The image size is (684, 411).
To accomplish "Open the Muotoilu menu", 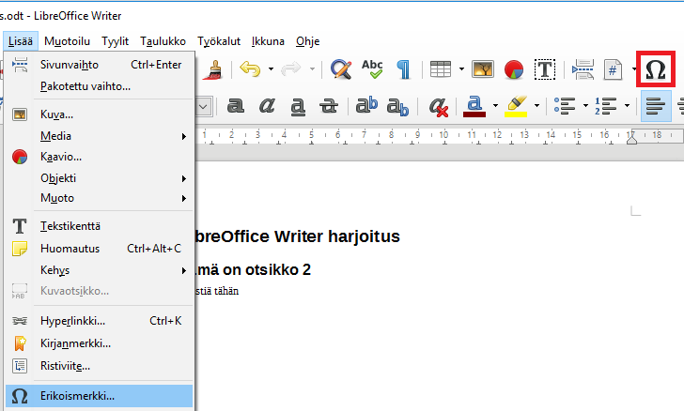I will (x=66, y=41).
